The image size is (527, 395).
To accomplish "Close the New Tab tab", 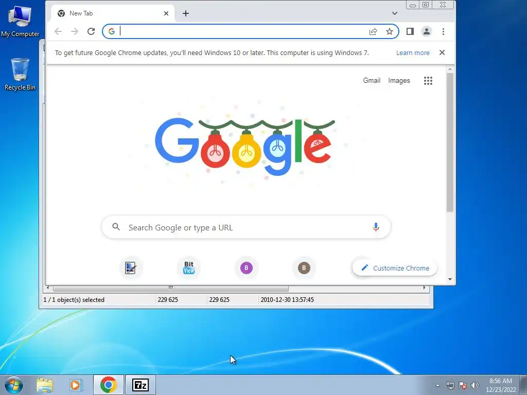I will [x=166, y=13].
